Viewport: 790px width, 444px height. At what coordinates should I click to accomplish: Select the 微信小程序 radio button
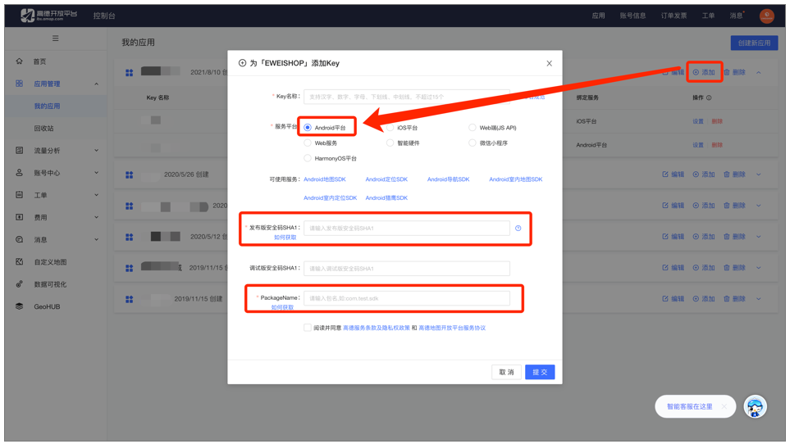(x=472, y=143)
